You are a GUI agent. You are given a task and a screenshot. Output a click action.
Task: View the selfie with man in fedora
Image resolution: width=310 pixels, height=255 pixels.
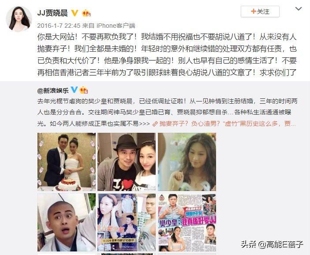point(127,162)
